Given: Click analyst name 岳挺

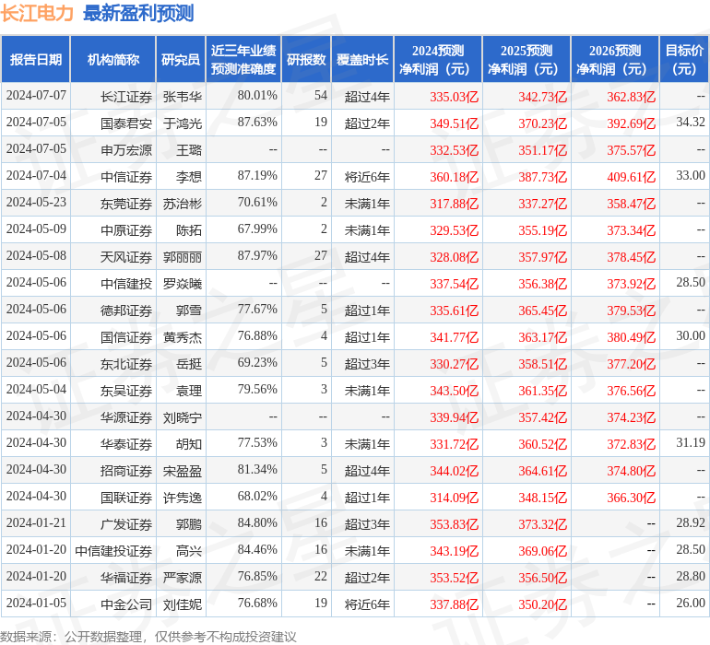Looking at the screenshot, I should coord(189,363).
